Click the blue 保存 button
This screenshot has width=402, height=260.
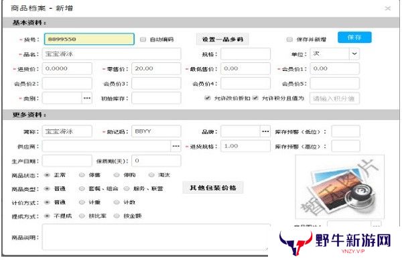pos(354,38)
